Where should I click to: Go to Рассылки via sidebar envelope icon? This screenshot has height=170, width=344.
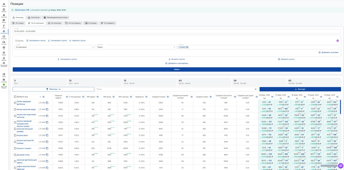click(4, 37)
